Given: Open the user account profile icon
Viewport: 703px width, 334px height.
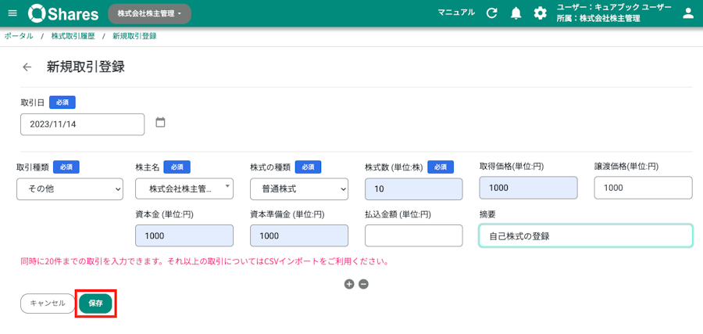Looking at the screenshot, I should 687,13.
